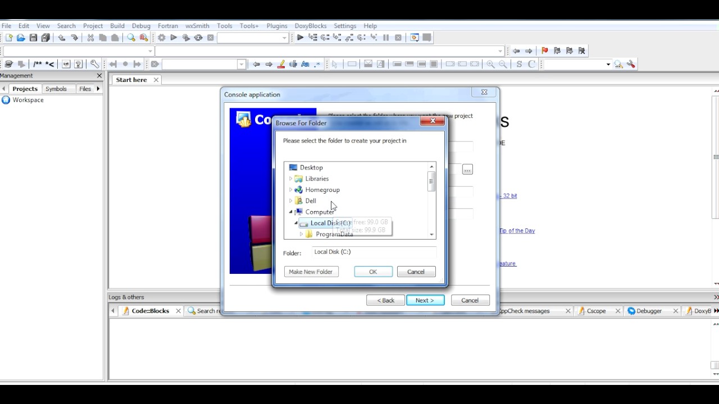The image size is (719, 404).
Task: Close the Start here tab
Action: 156,80
